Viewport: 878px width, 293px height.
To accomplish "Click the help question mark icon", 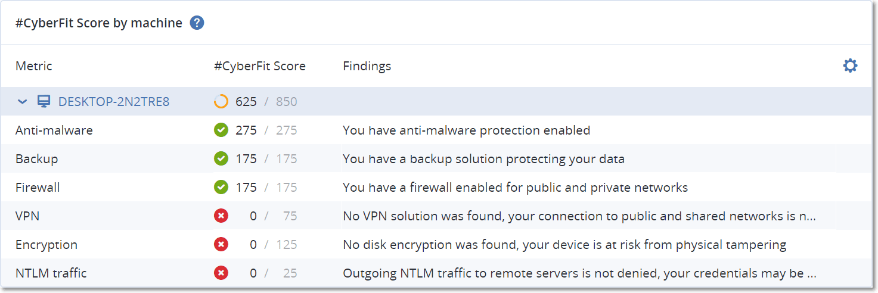I will point(197,23).
